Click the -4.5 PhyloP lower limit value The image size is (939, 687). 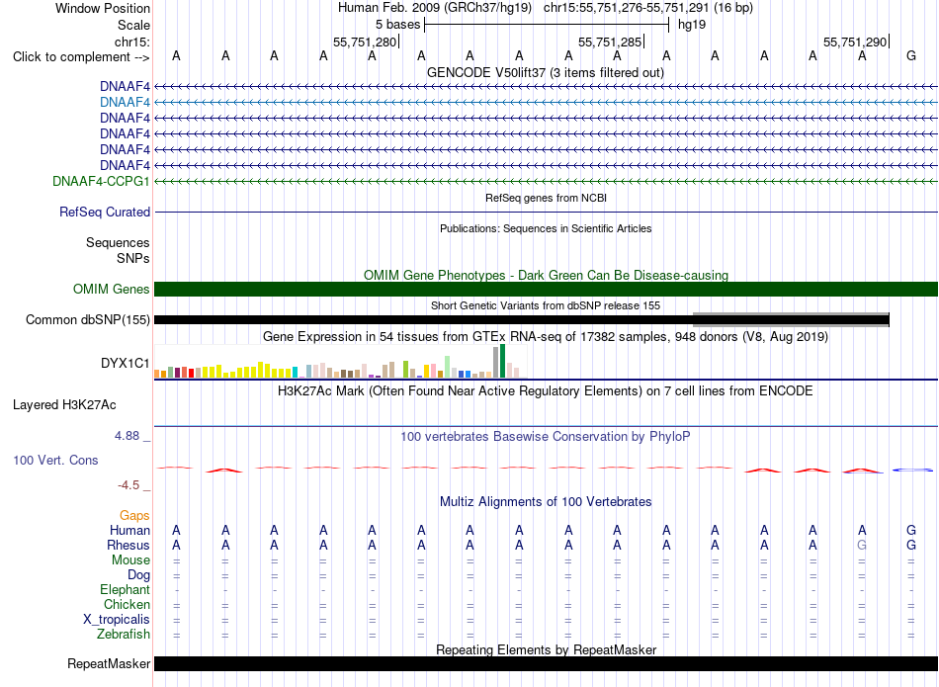click(128, 485)
